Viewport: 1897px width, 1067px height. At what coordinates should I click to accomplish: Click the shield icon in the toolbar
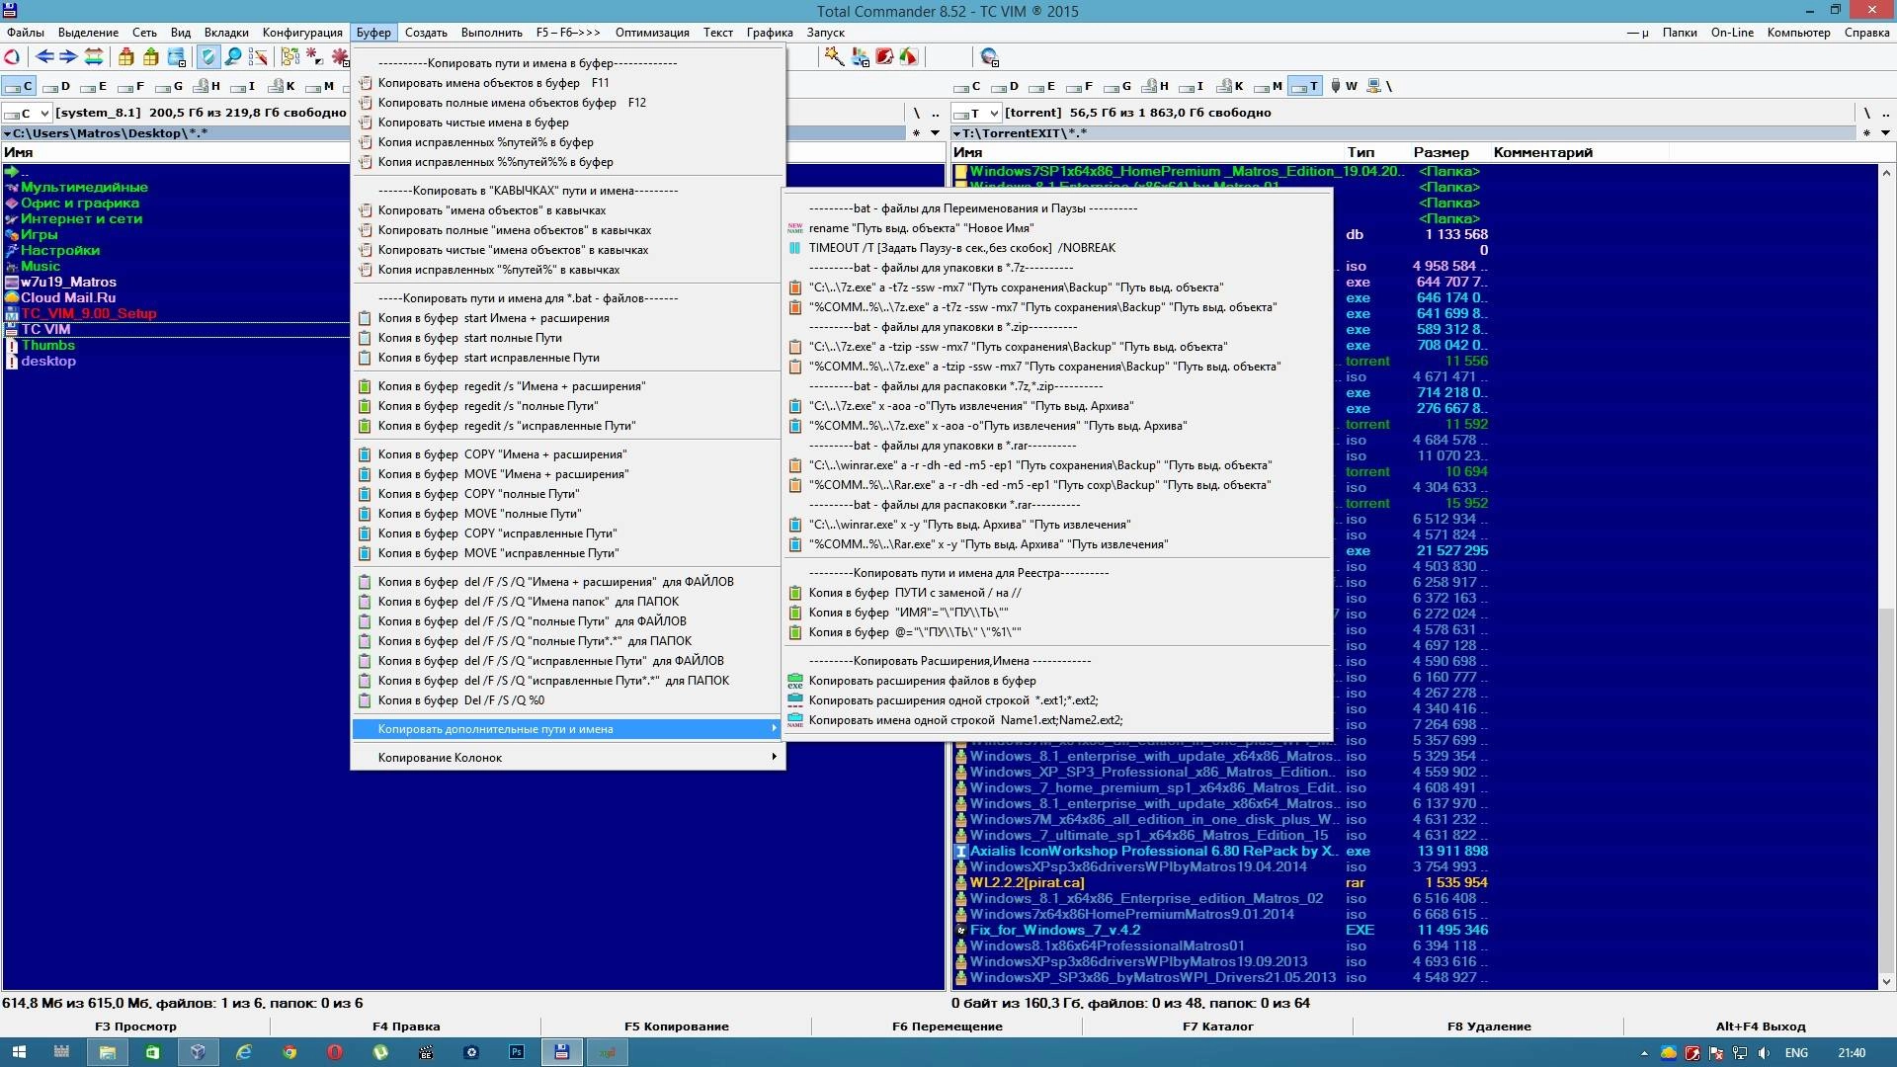208,57
